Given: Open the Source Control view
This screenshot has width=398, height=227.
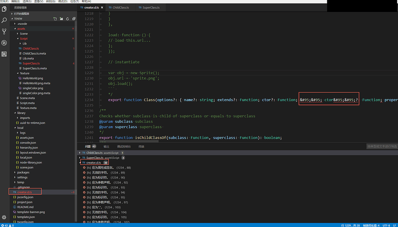Looking at the screenshot, I should click(4, 31).
